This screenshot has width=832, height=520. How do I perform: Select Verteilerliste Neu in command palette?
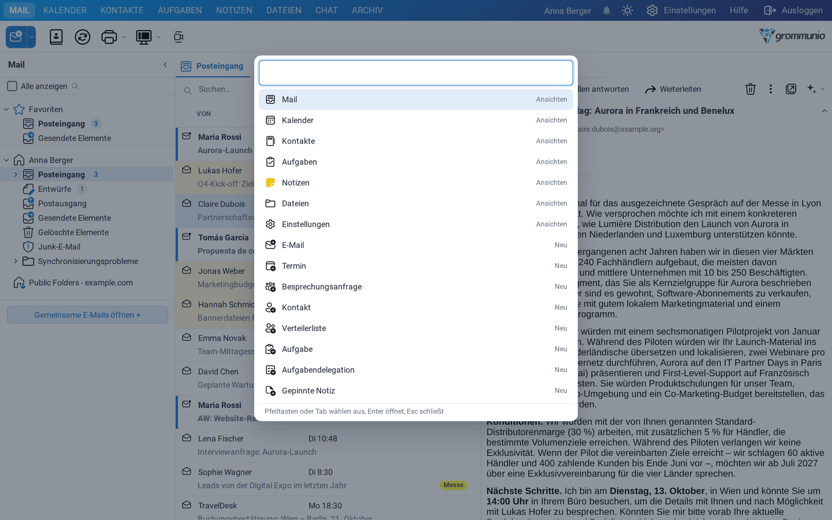tap(416, 328)
